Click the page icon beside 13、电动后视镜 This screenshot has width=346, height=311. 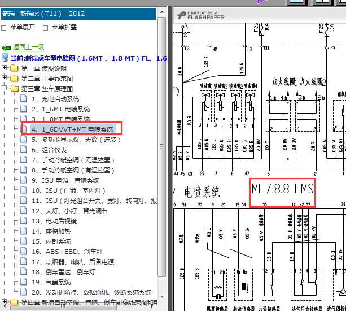pos(24,221)
